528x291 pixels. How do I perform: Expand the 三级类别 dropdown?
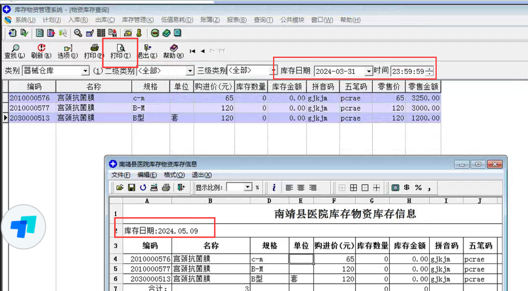pos(274,71)
